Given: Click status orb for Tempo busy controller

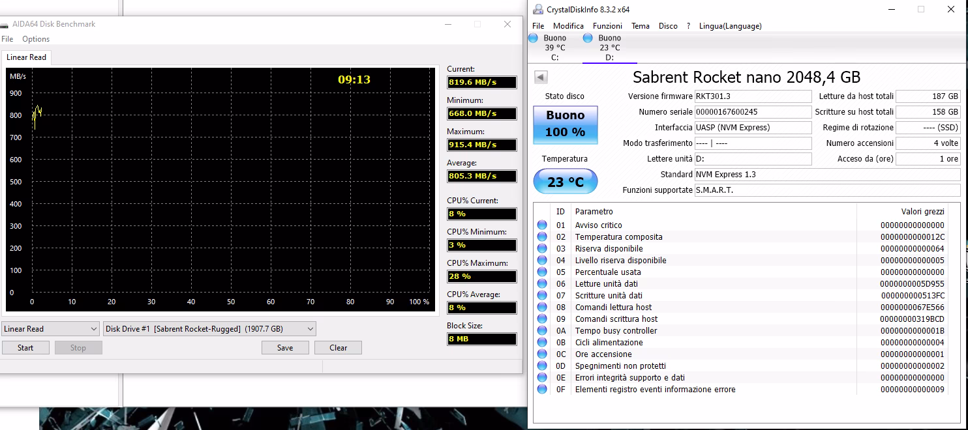Looking at the screenshot, I should (x=542, y=330).
